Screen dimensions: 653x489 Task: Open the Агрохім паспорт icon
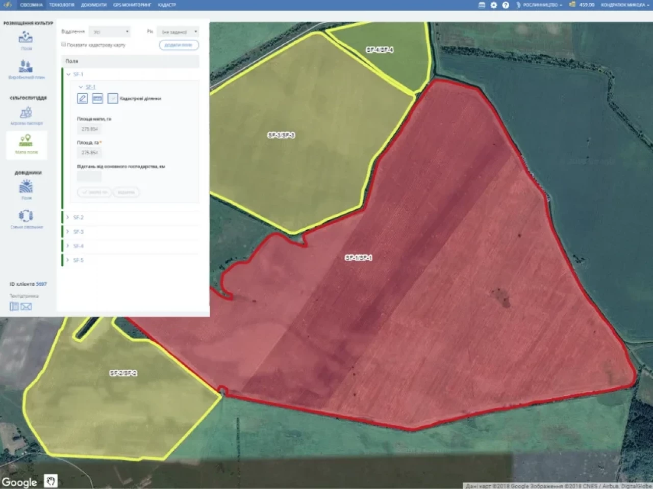click(x=26, y=113)
